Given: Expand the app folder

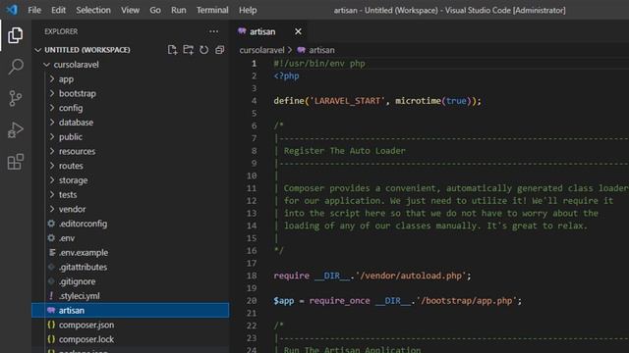Looking at the screenshot, I should click(52, 78).
